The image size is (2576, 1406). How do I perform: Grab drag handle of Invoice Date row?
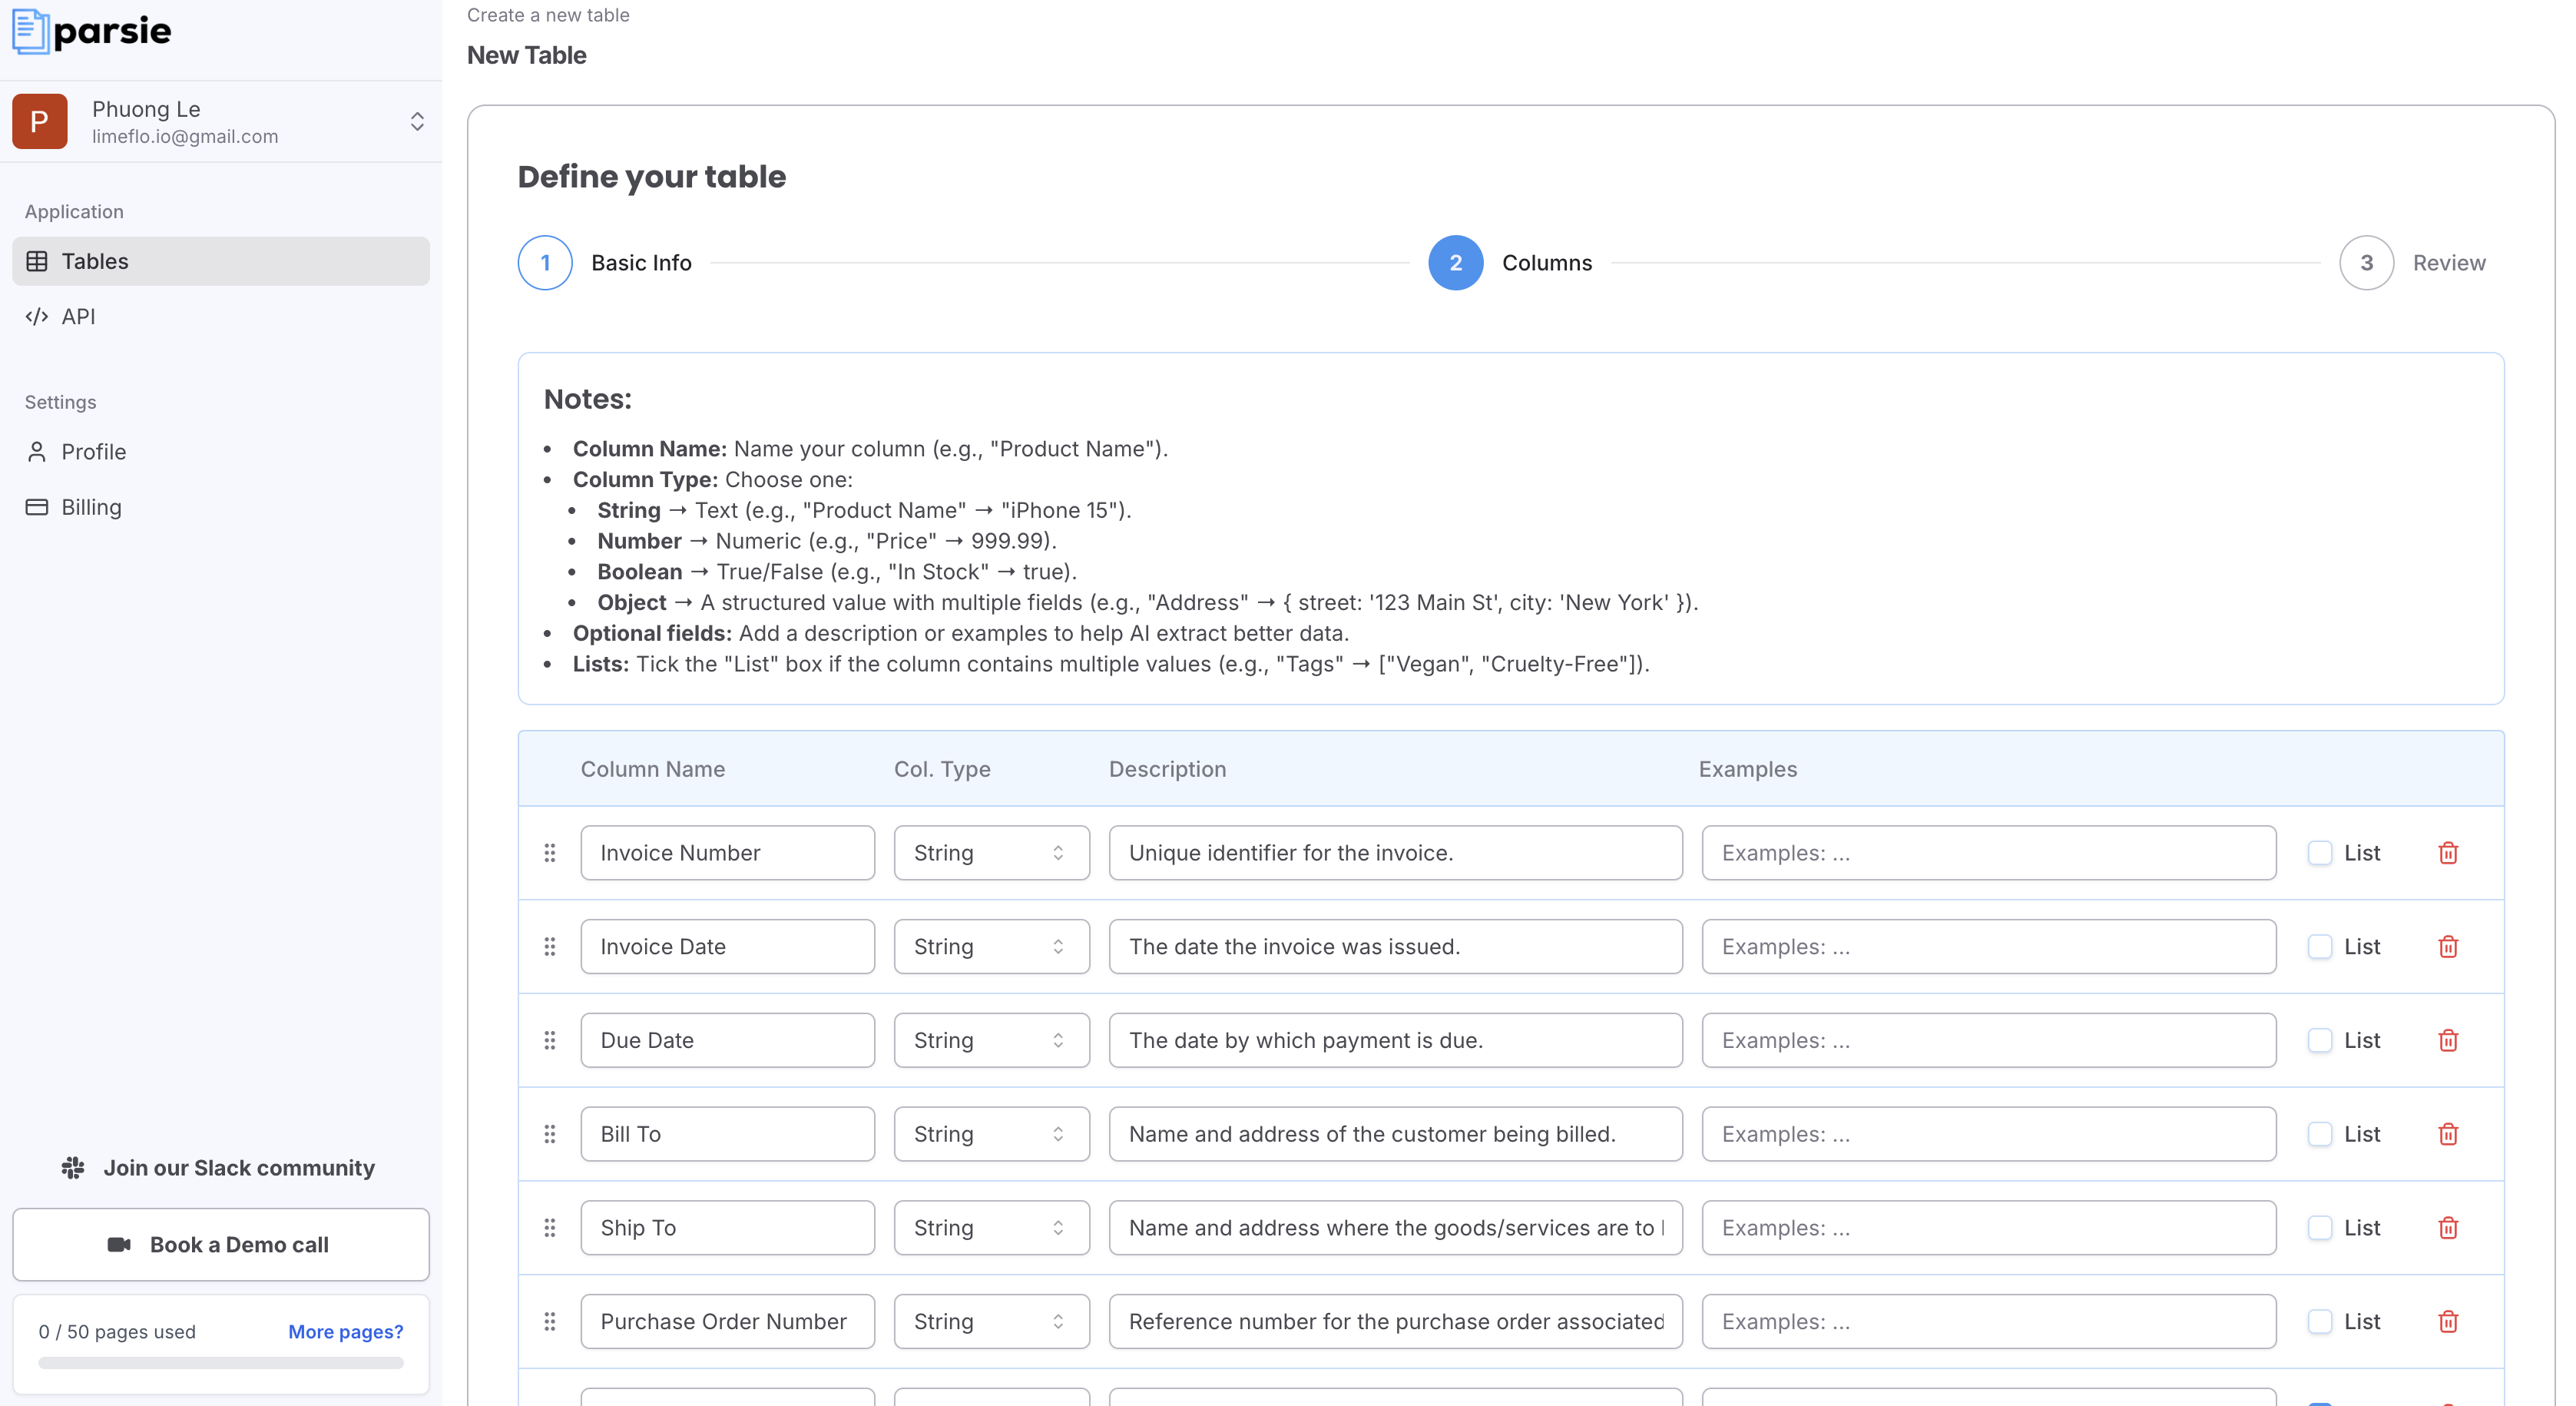549,947
